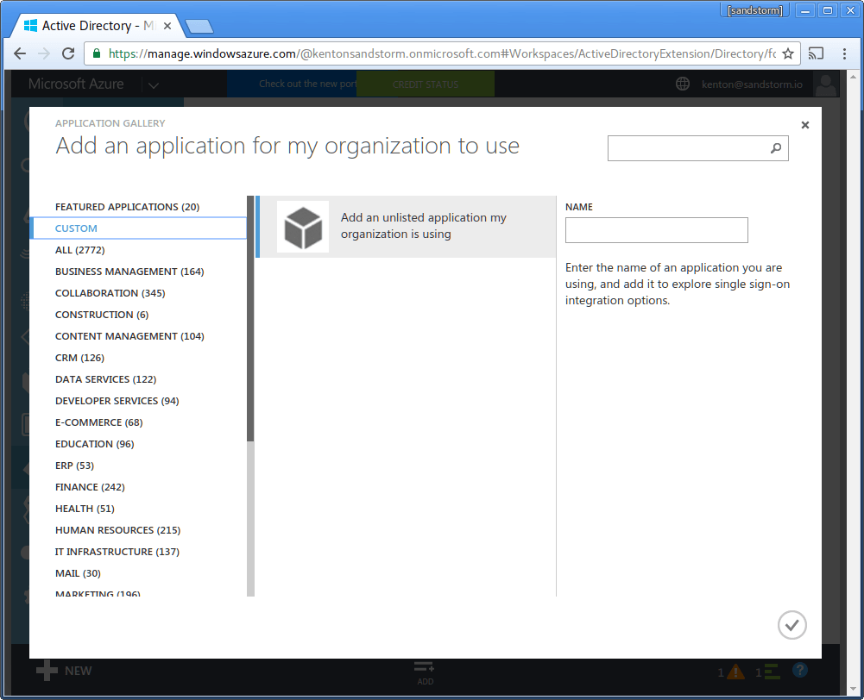Viewport: 864px width, 700px height.
Task: Click the NEW plus icon
Action: pos(47,671)
